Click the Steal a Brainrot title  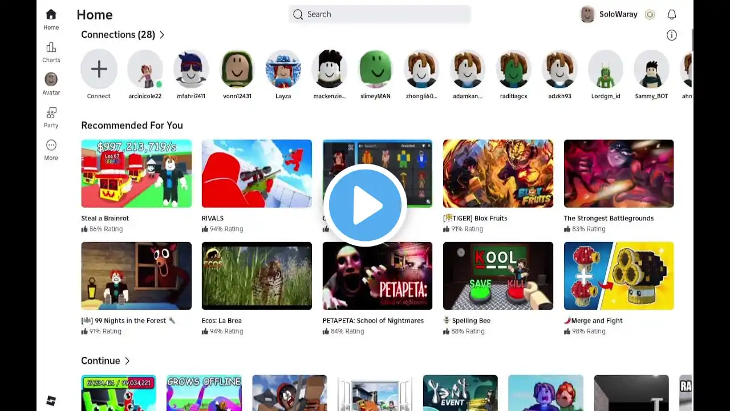point(105,218)
